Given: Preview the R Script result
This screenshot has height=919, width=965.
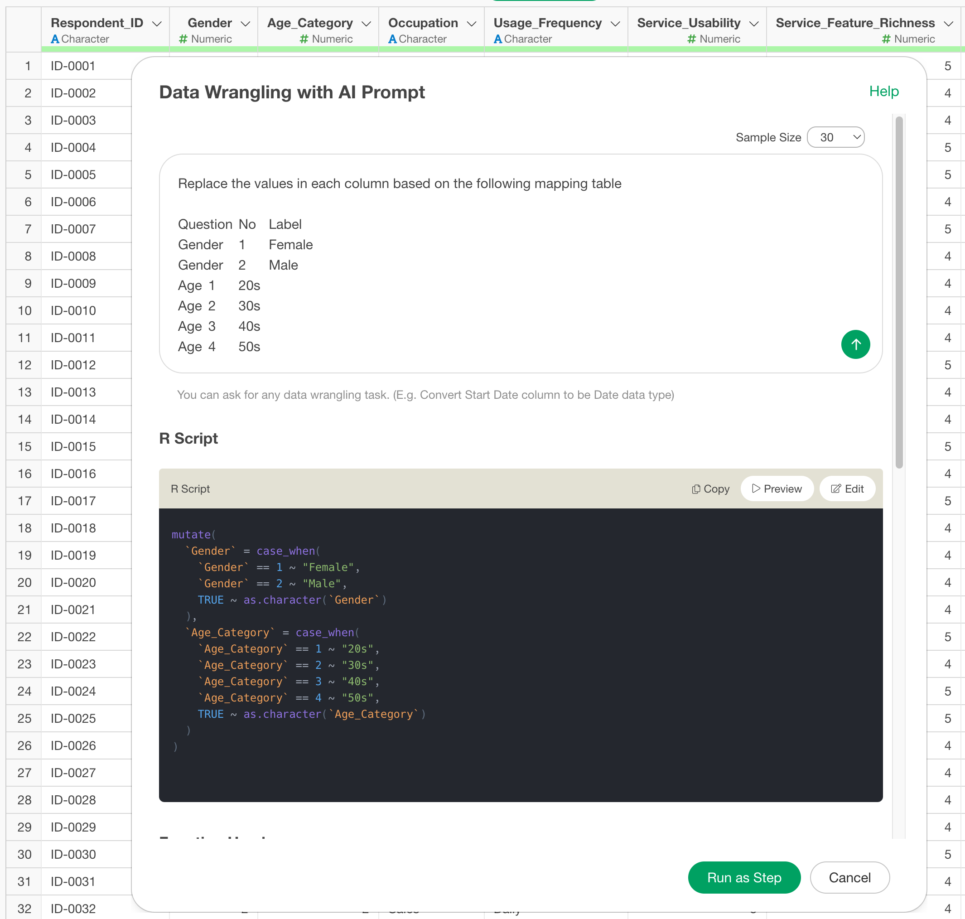Looking at the screenshot, I should click(777, 489).
